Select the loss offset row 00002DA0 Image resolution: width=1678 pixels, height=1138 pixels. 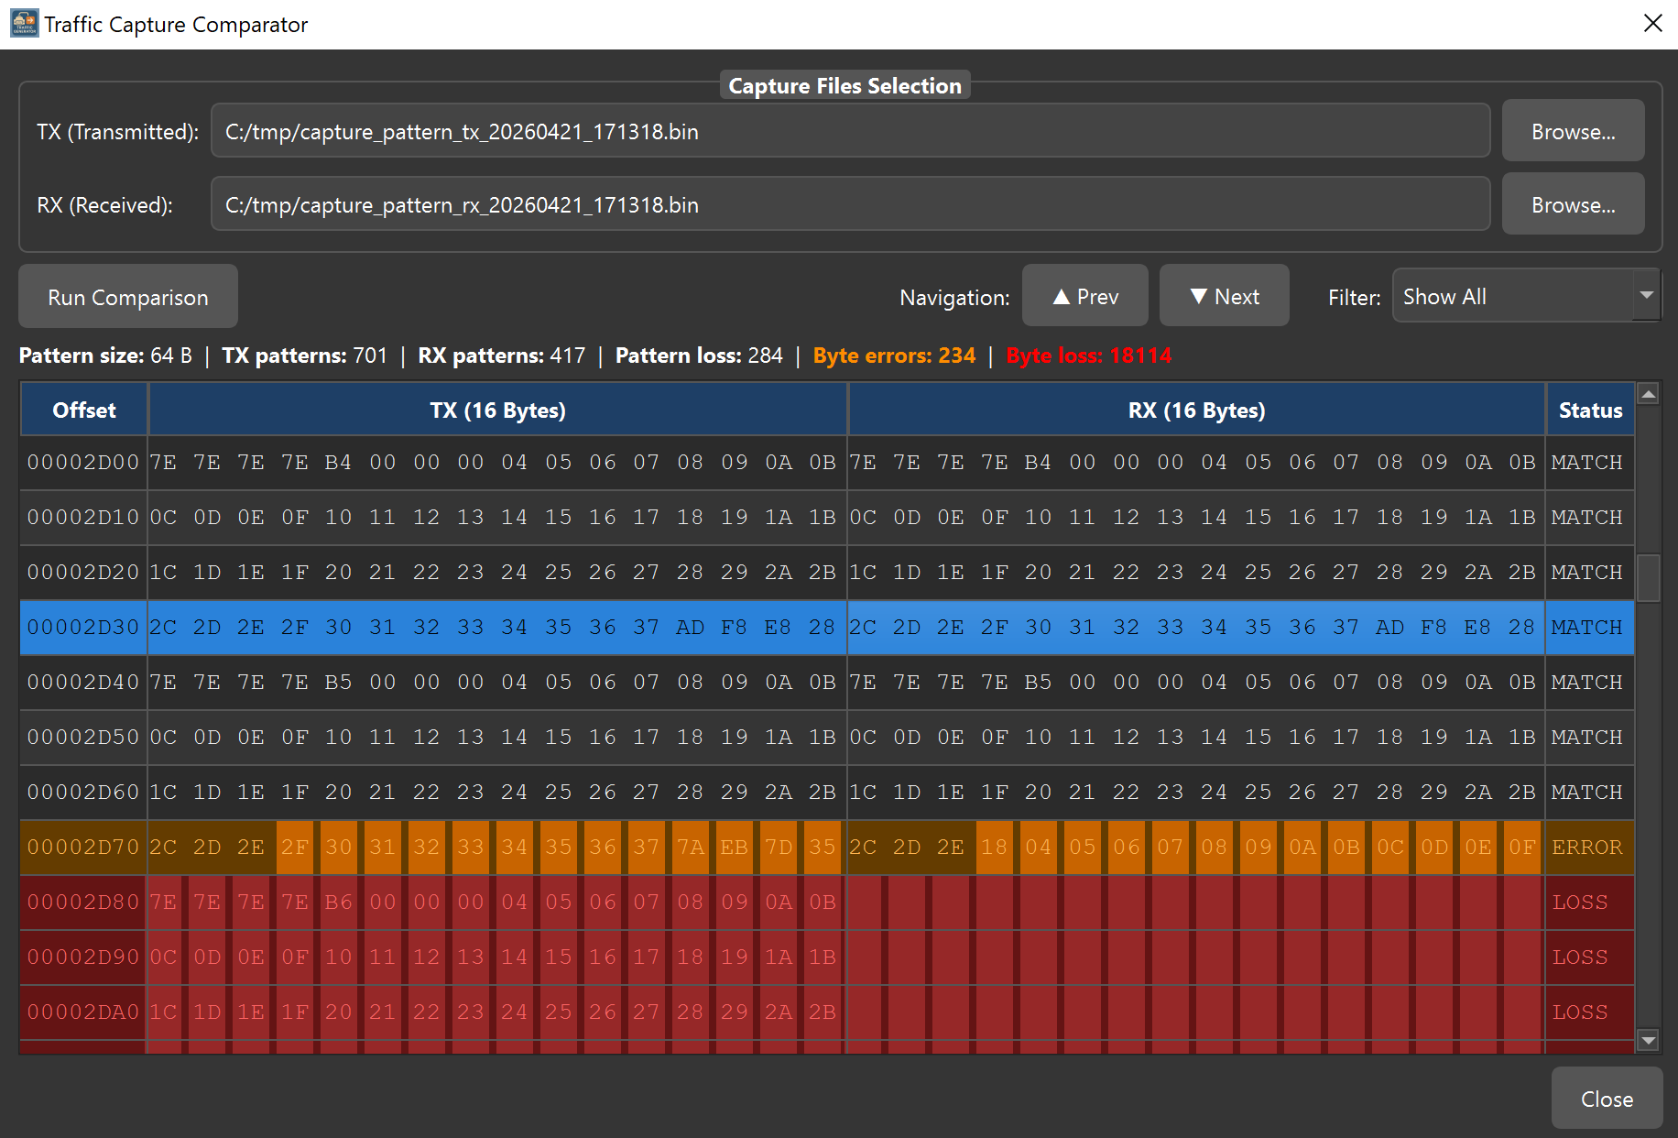(827, 1012)
